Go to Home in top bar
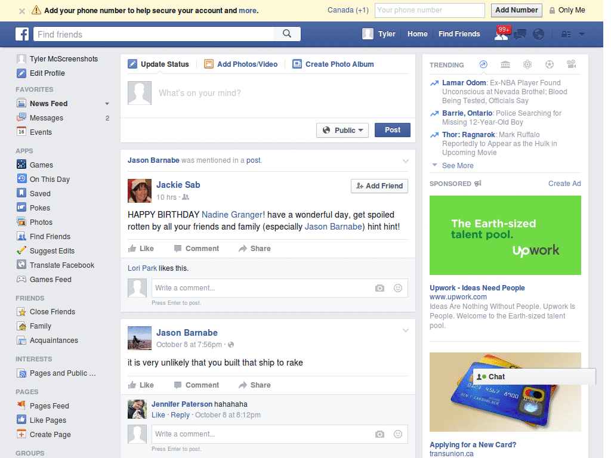The height and width of the screenshot is (458, 611). click(x=417, y=34)
